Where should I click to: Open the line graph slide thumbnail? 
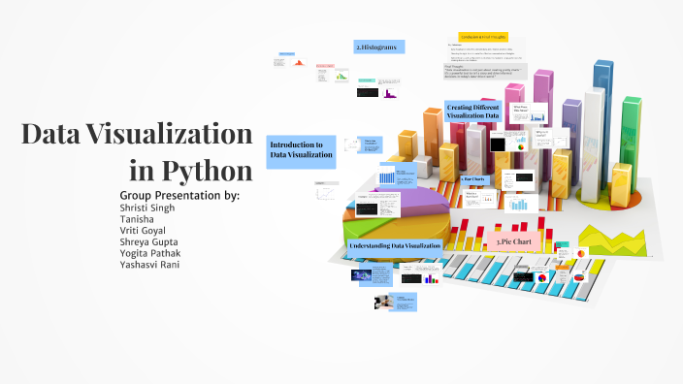point(327,191)
